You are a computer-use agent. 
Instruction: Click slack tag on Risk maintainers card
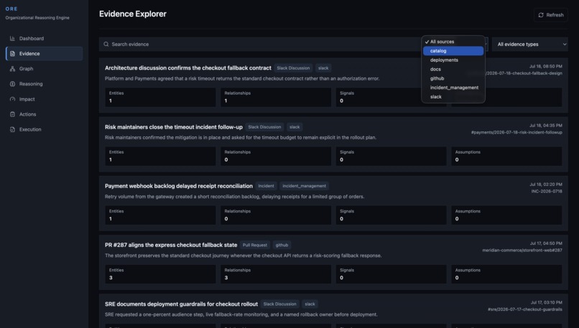pyautogui.click(x=295, y=127)
